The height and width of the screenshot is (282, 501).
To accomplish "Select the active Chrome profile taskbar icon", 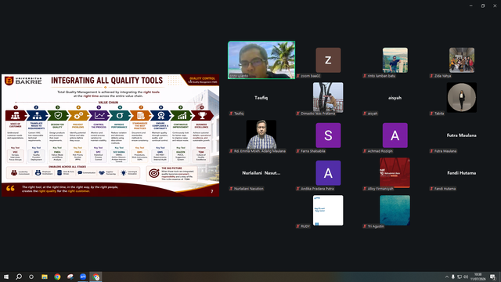I will 96,277.
